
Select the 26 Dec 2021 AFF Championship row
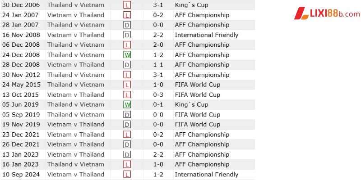click(x=128, y=144)
